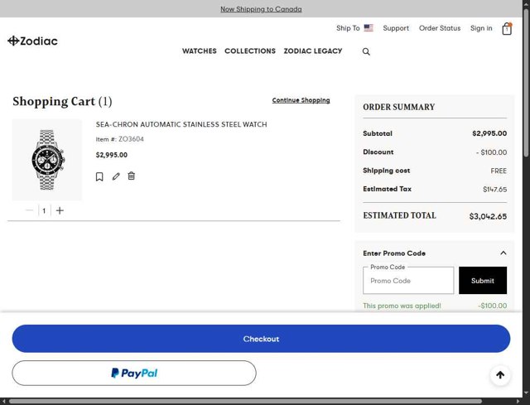Click the estimated total $3,042.65
The height and width of the screenshot is (405, 530).
pyautogui.click(x=488, y=216)
